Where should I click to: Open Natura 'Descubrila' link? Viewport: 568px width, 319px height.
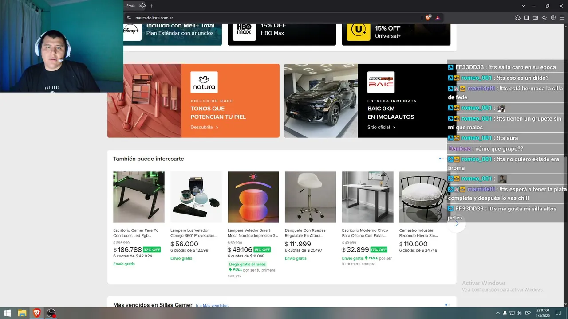click(204, 127)
